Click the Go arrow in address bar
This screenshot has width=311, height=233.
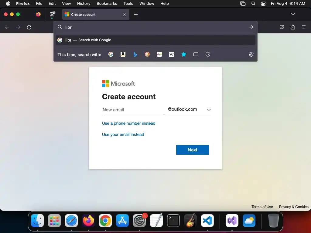(251, 27)
